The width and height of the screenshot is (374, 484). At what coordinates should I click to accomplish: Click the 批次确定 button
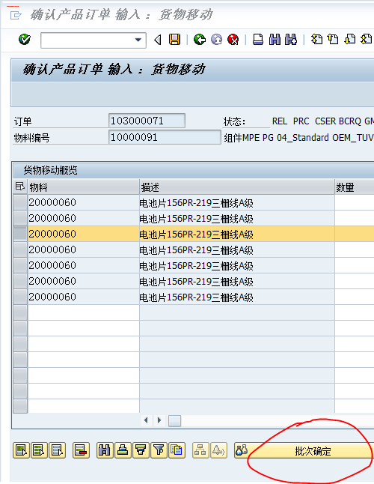313,451
